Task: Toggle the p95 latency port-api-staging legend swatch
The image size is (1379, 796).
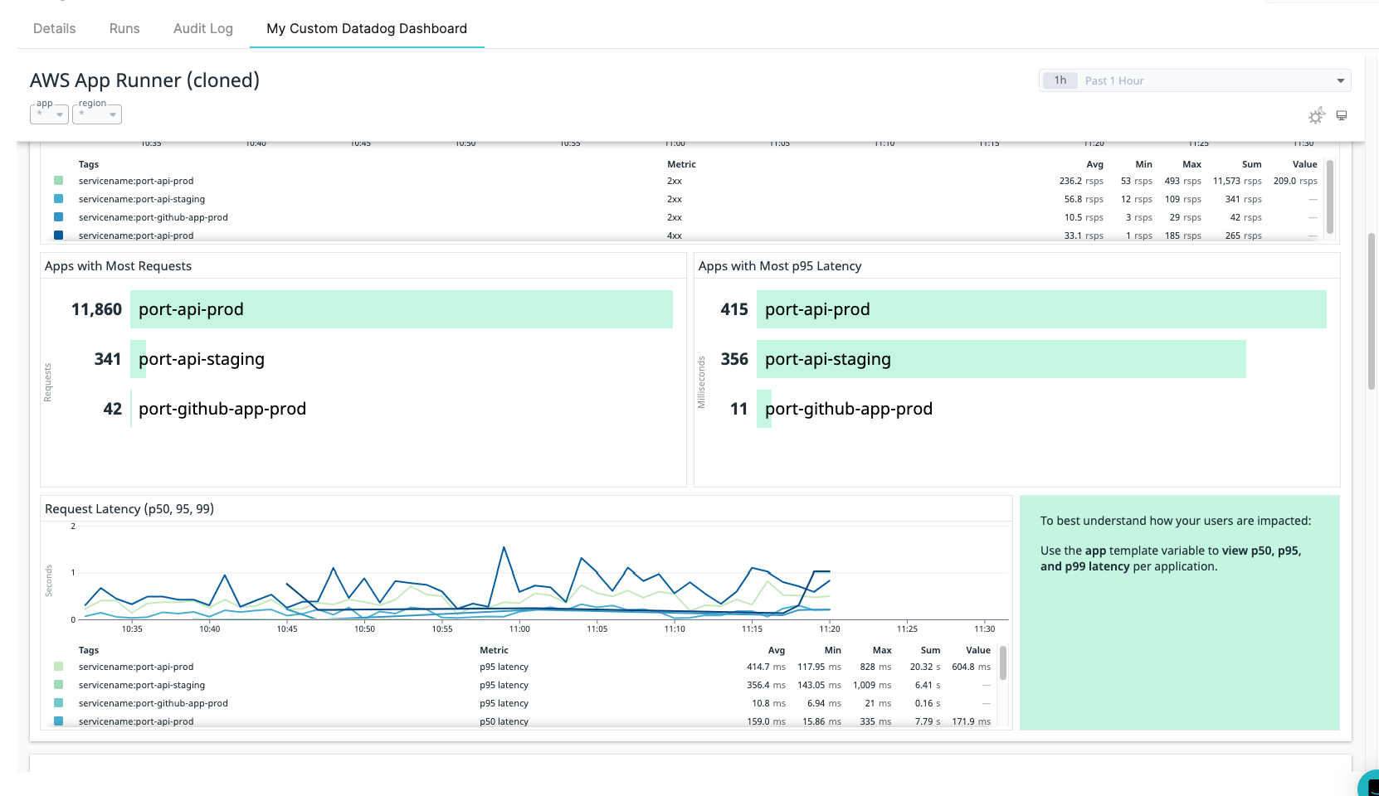Action: pyautogui.click(x=58, y=685)
